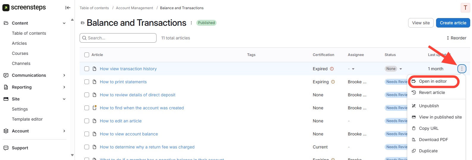This screenshot has height=160, width=472.
Task: Click the screensteps logo
Action: click(x=24, y=7)
